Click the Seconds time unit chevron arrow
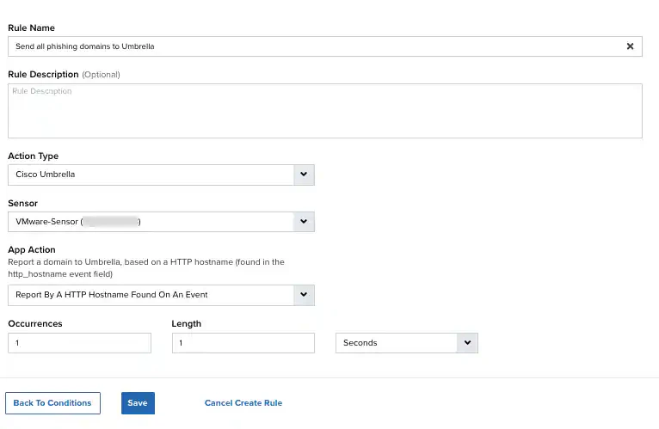 (467, 343)
